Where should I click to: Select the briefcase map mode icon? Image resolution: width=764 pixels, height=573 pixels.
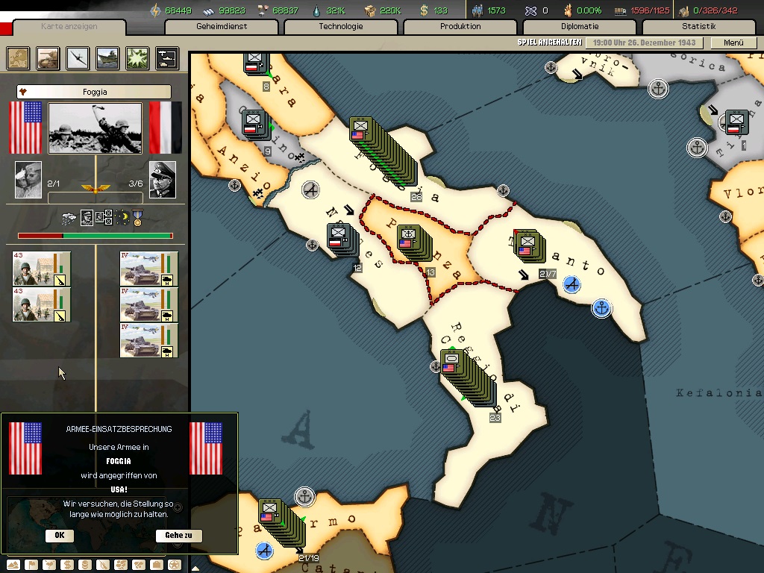tap(157, 565)
